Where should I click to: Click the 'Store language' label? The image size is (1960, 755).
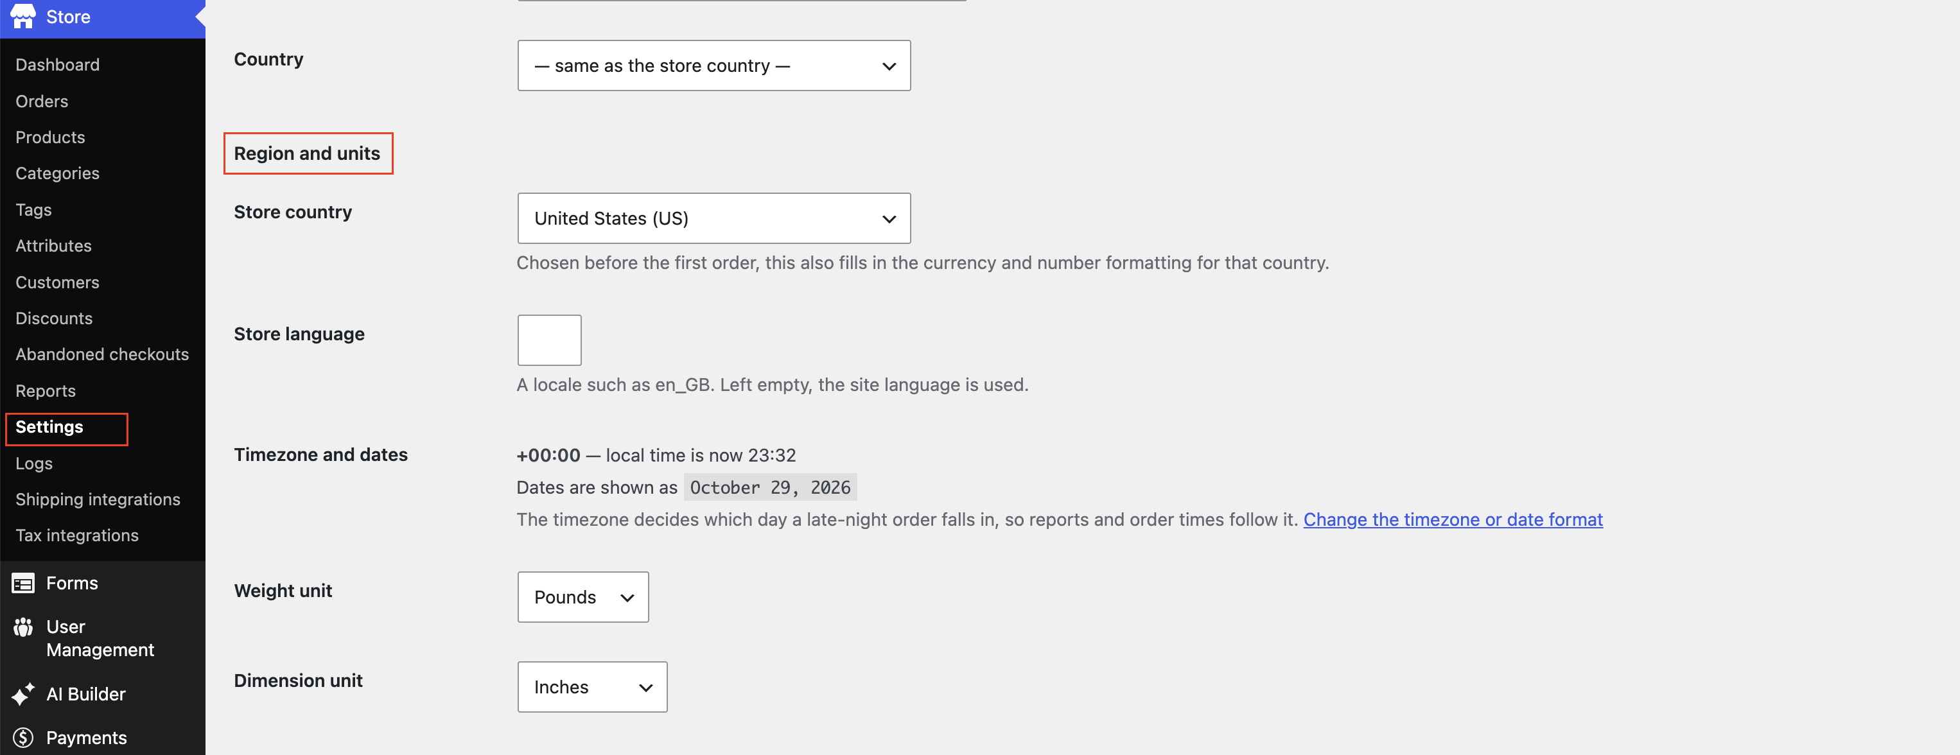point(299,334)
